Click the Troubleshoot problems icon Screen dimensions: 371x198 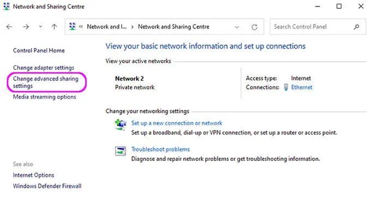(121, 151)
